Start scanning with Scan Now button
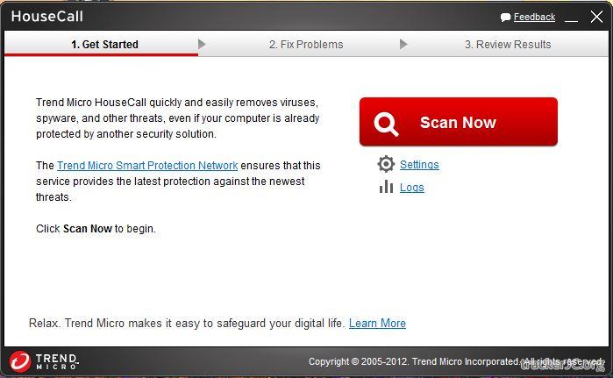Image resolution: width=613 pixels, height=378 pixels. point(458,122)
